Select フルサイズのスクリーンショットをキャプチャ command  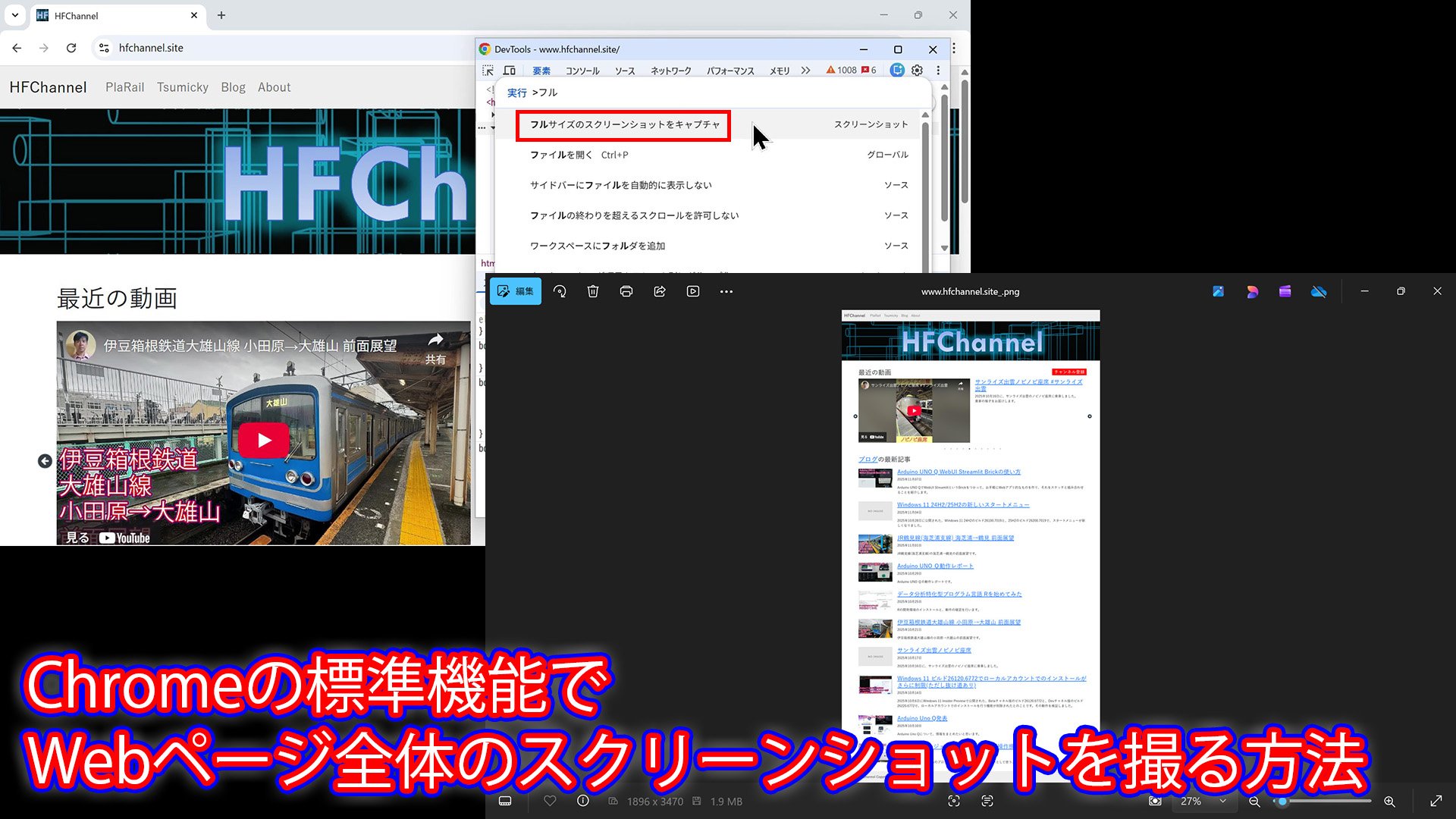[x=709, y=124]
